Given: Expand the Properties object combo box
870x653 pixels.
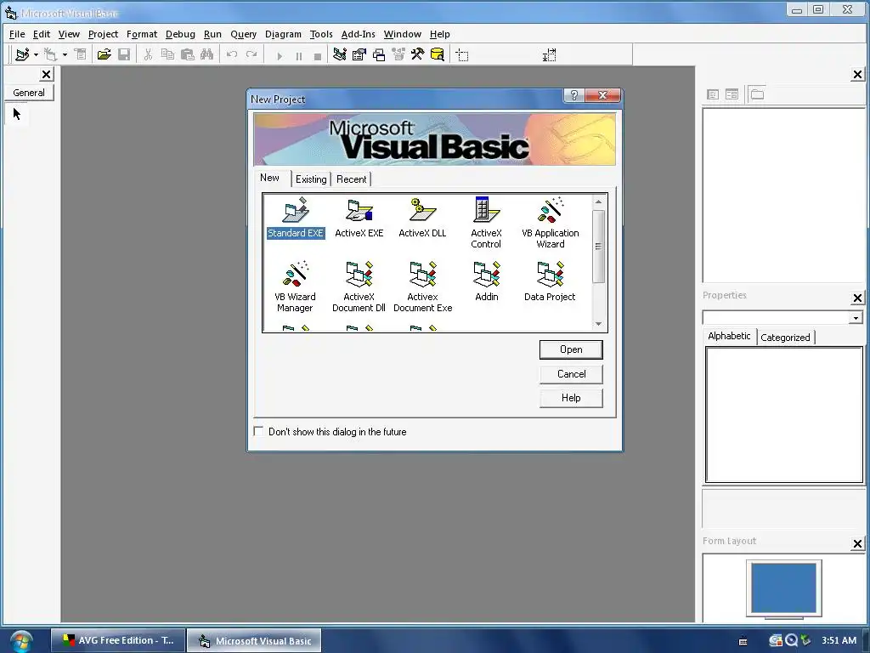Looking at the screenshot, I should (856, 318).
